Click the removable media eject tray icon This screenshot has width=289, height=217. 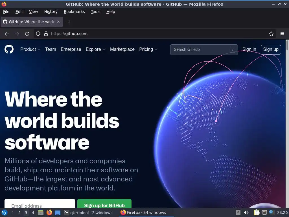[x=238, y=212]
